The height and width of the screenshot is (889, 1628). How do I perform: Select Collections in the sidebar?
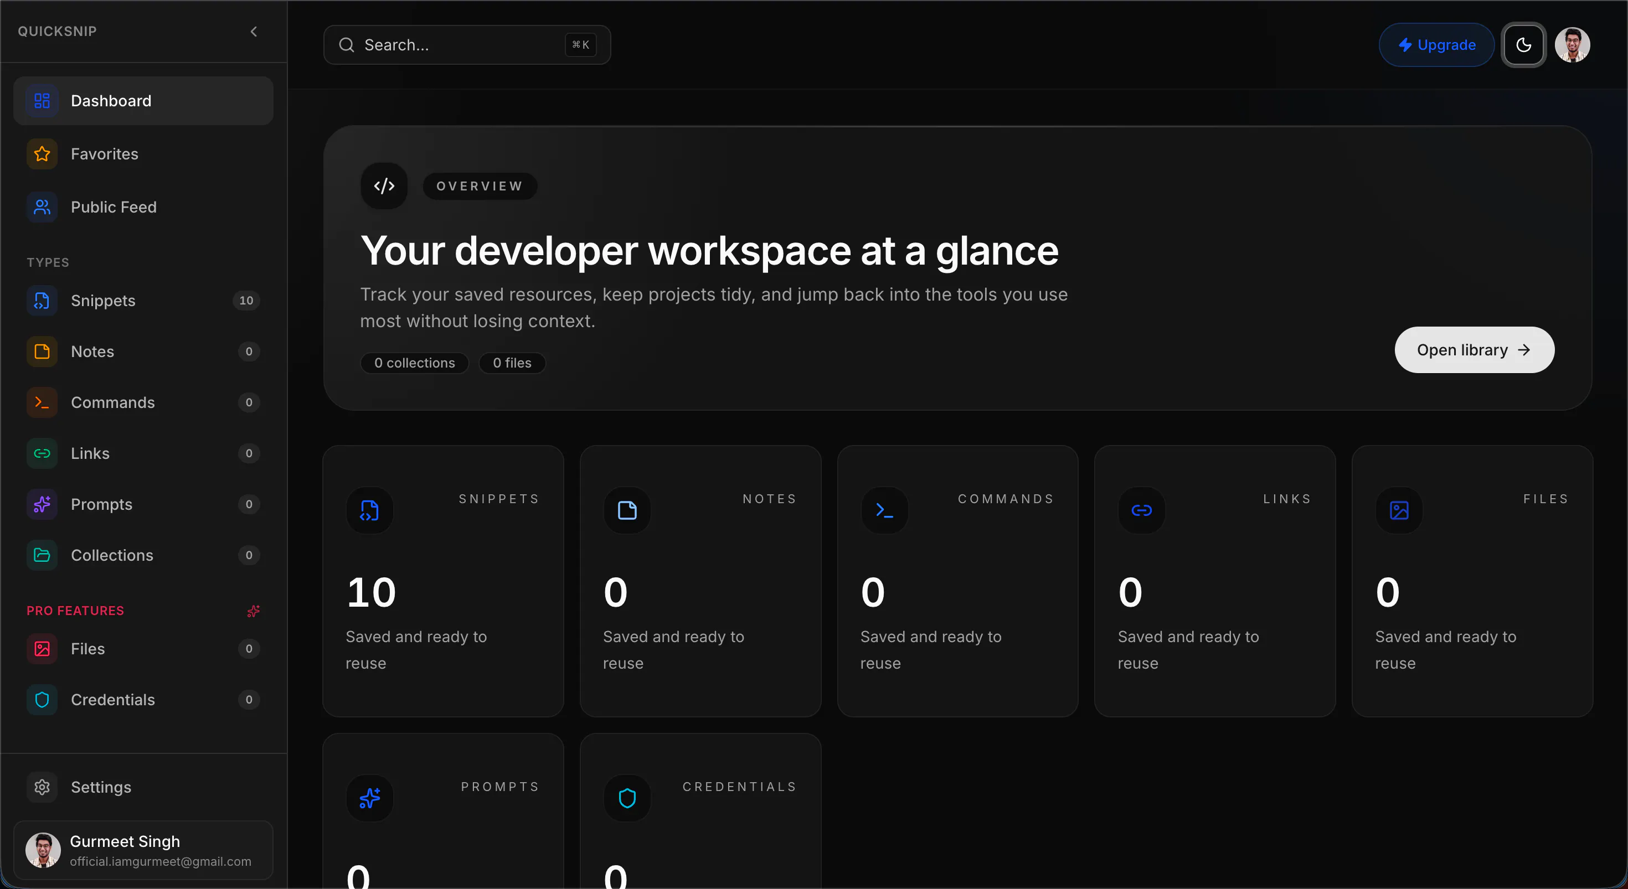click(x=143, y=555)
